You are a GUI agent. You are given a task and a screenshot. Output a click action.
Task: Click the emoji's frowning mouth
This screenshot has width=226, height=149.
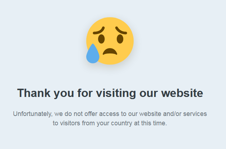110,51
